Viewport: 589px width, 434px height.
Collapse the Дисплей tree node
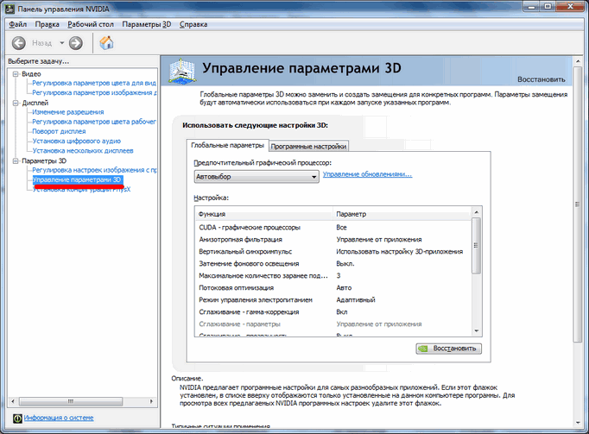16,103
